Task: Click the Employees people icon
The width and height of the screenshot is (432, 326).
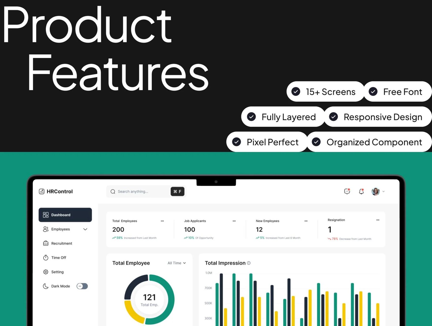Action: 46,229
